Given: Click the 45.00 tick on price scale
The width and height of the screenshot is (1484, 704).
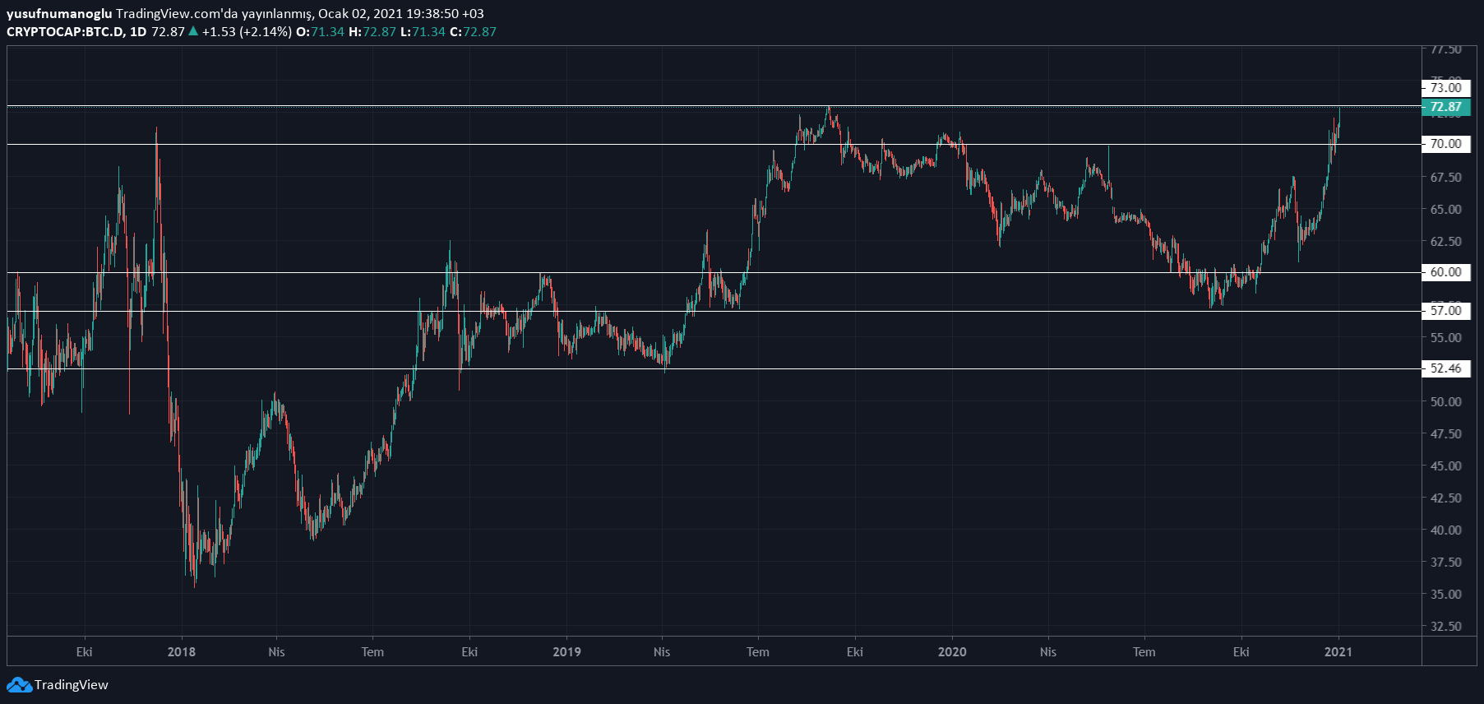Looking at the screenshot, I should pos(1445,465).
